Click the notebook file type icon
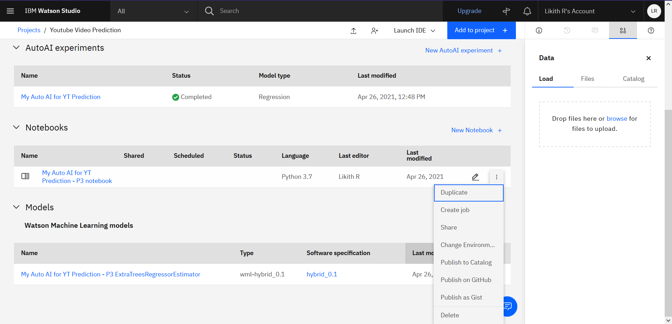The image size is (672, 324). pos(25,176)
